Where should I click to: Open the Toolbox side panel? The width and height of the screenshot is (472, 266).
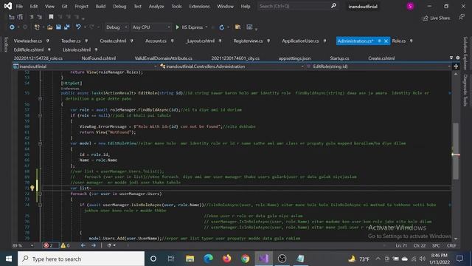point(6,44)
